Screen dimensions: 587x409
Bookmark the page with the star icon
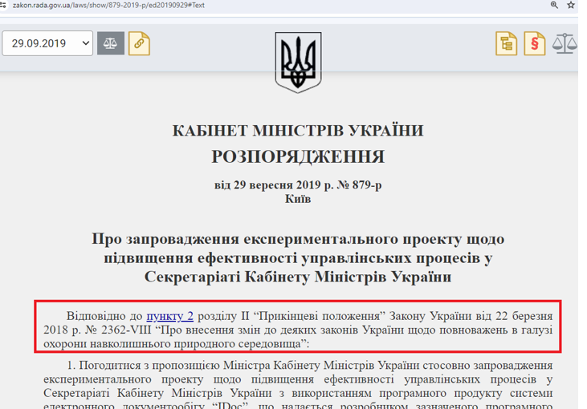(572, 5)
